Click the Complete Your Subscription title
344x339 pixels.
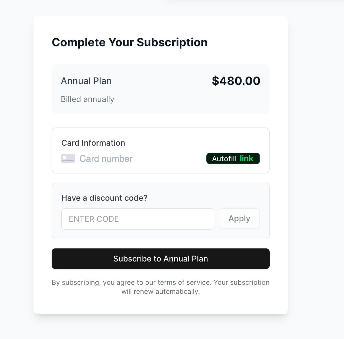pos(129,42)
